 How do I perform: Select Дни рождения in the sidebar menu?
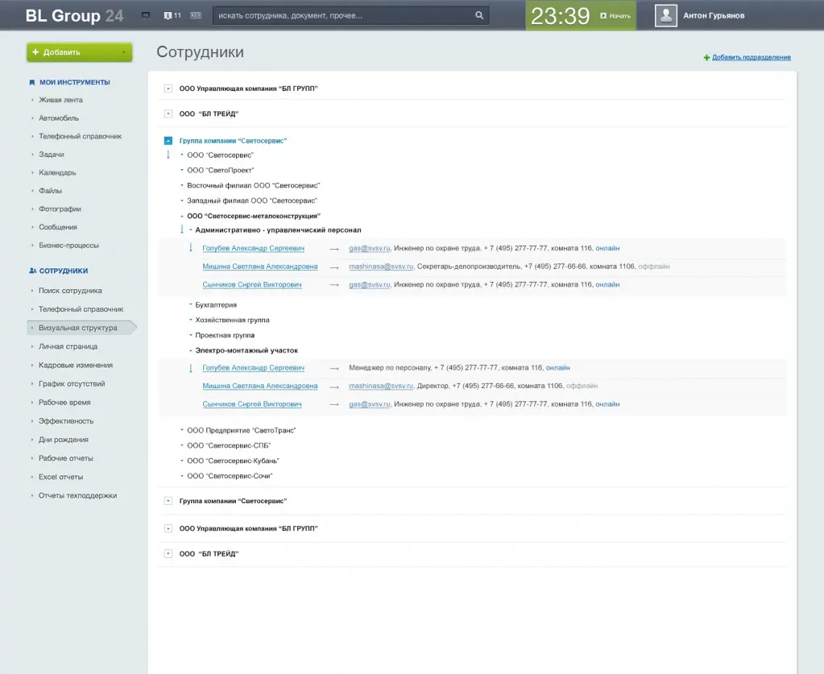coord(64,440)
